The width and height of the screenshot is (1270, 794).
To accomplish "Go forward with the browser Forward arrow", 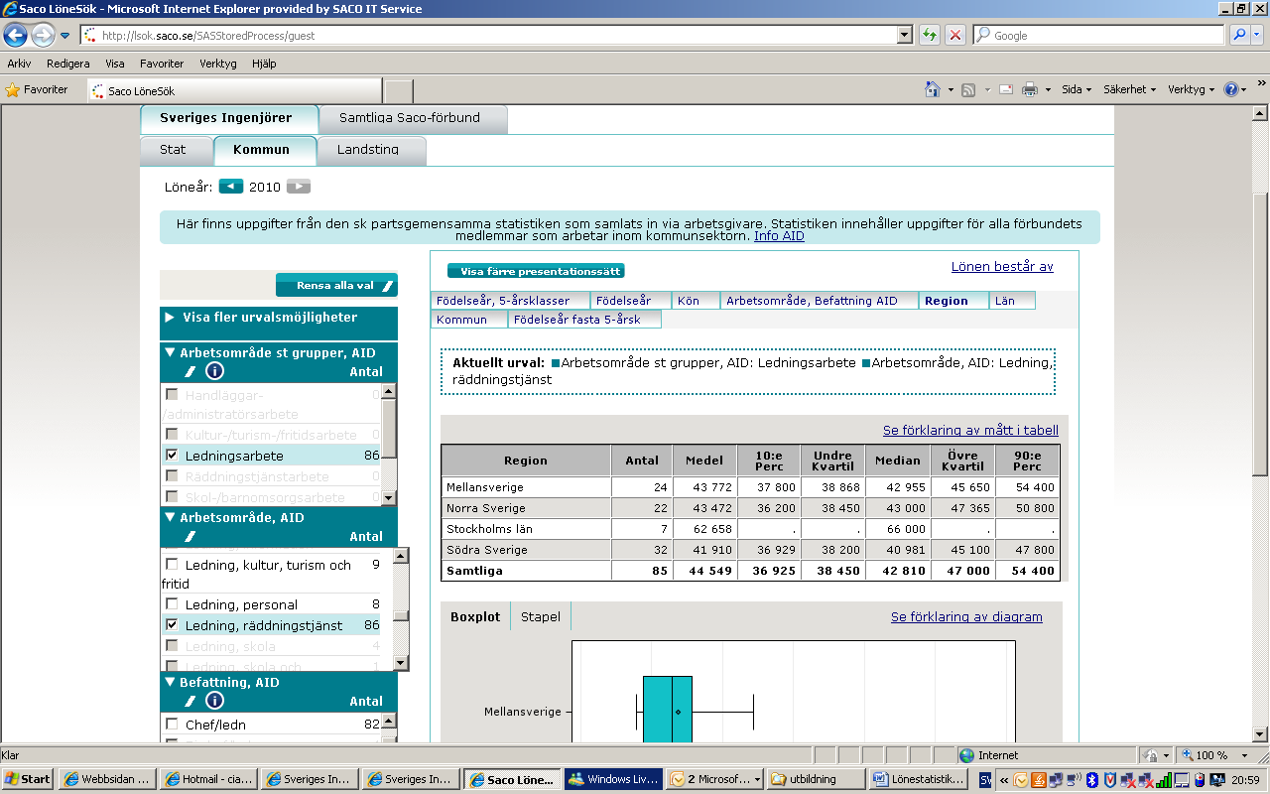I will click(x=43, y=36).
